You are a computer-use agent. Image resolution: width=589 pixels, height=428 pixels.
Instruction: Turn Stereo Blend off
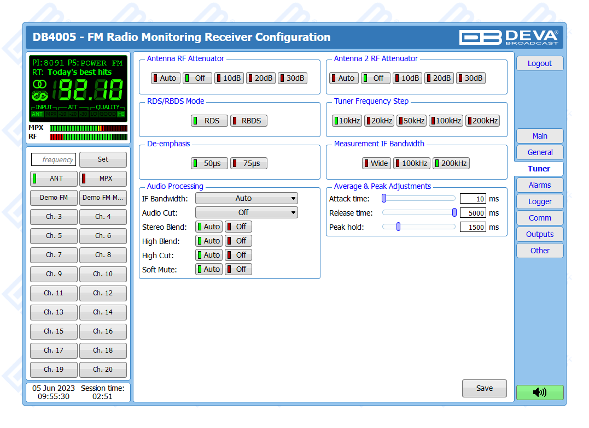tap(238, 227)
